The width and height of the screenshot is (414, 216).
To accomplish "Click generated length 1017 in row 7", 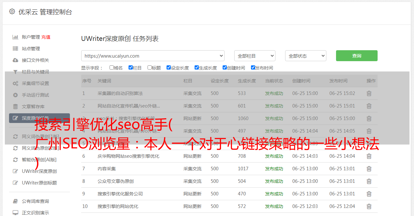I will point(243,169).
